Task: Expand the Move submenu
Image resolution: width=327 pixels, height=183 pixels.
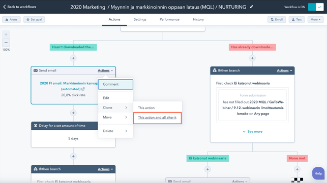Action: [115, 117]
